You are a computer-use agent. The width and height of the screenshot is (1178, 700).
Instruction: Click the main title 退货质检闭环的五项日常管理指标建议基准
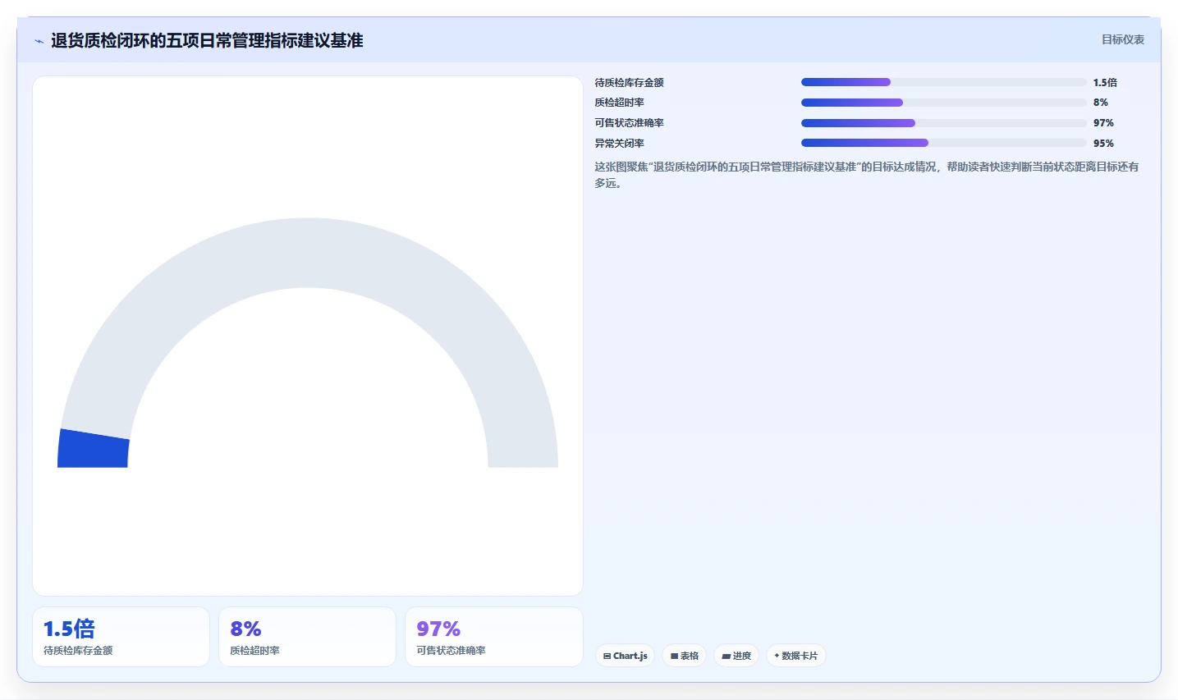207,41
